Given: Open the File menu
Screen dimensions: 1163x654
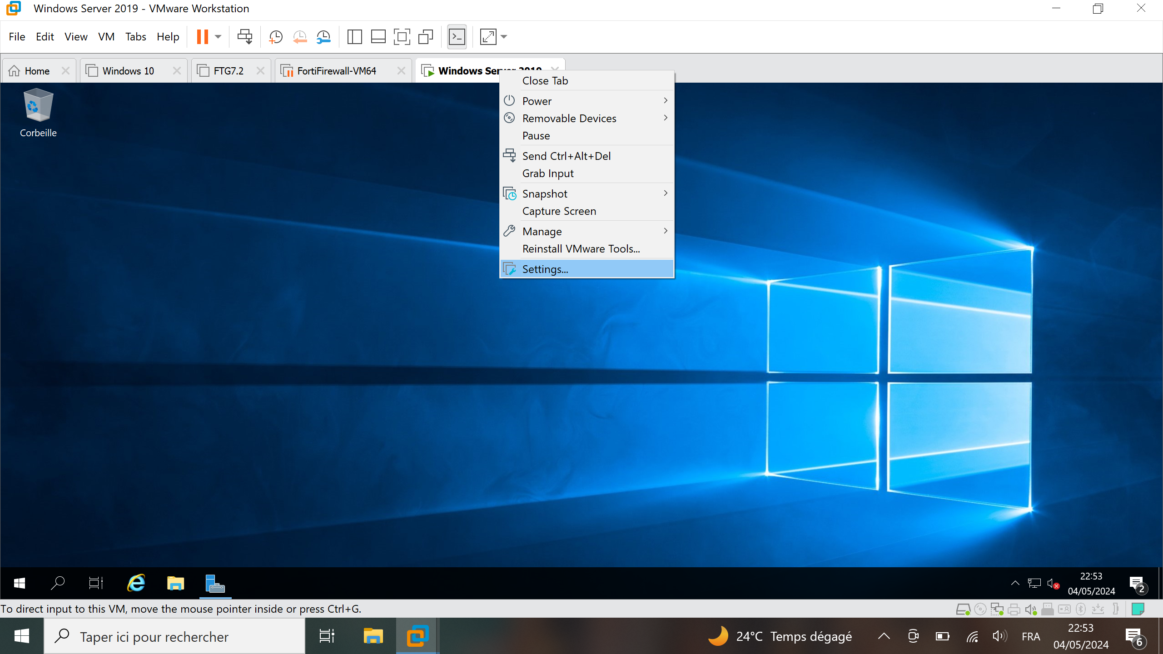Looking at the screenshot, I should [x=17, y=37].
